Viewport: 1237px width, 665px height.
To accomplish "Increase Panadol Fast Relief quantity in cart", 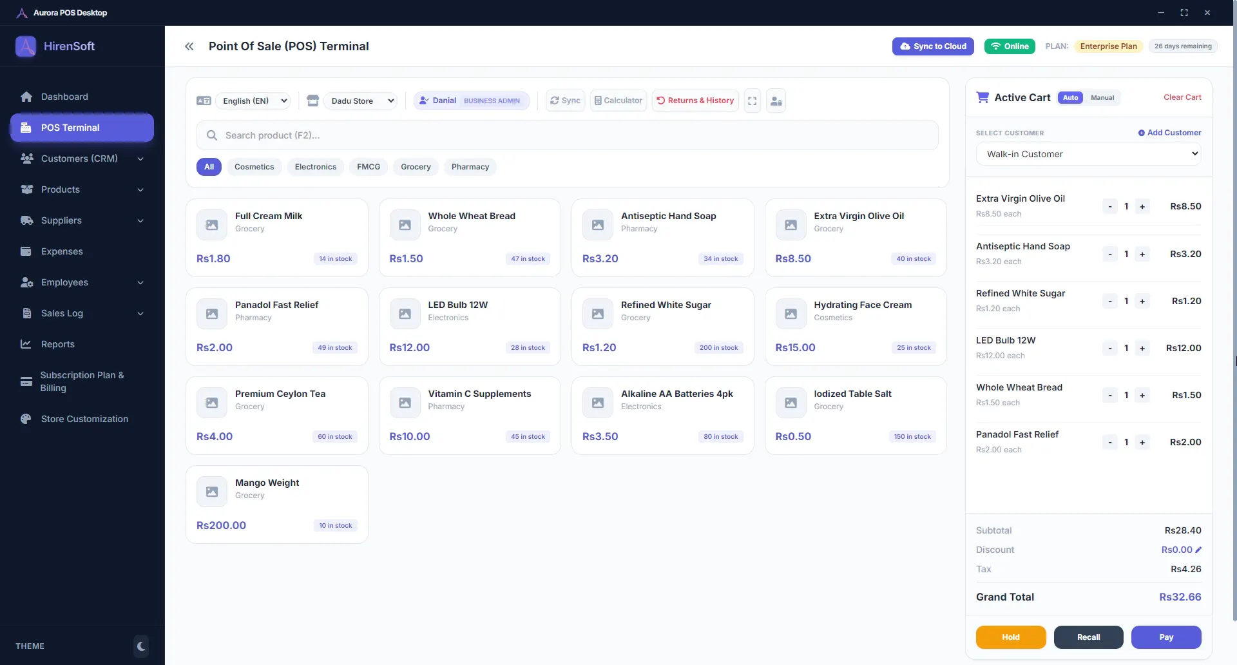I will [1142, 443].
